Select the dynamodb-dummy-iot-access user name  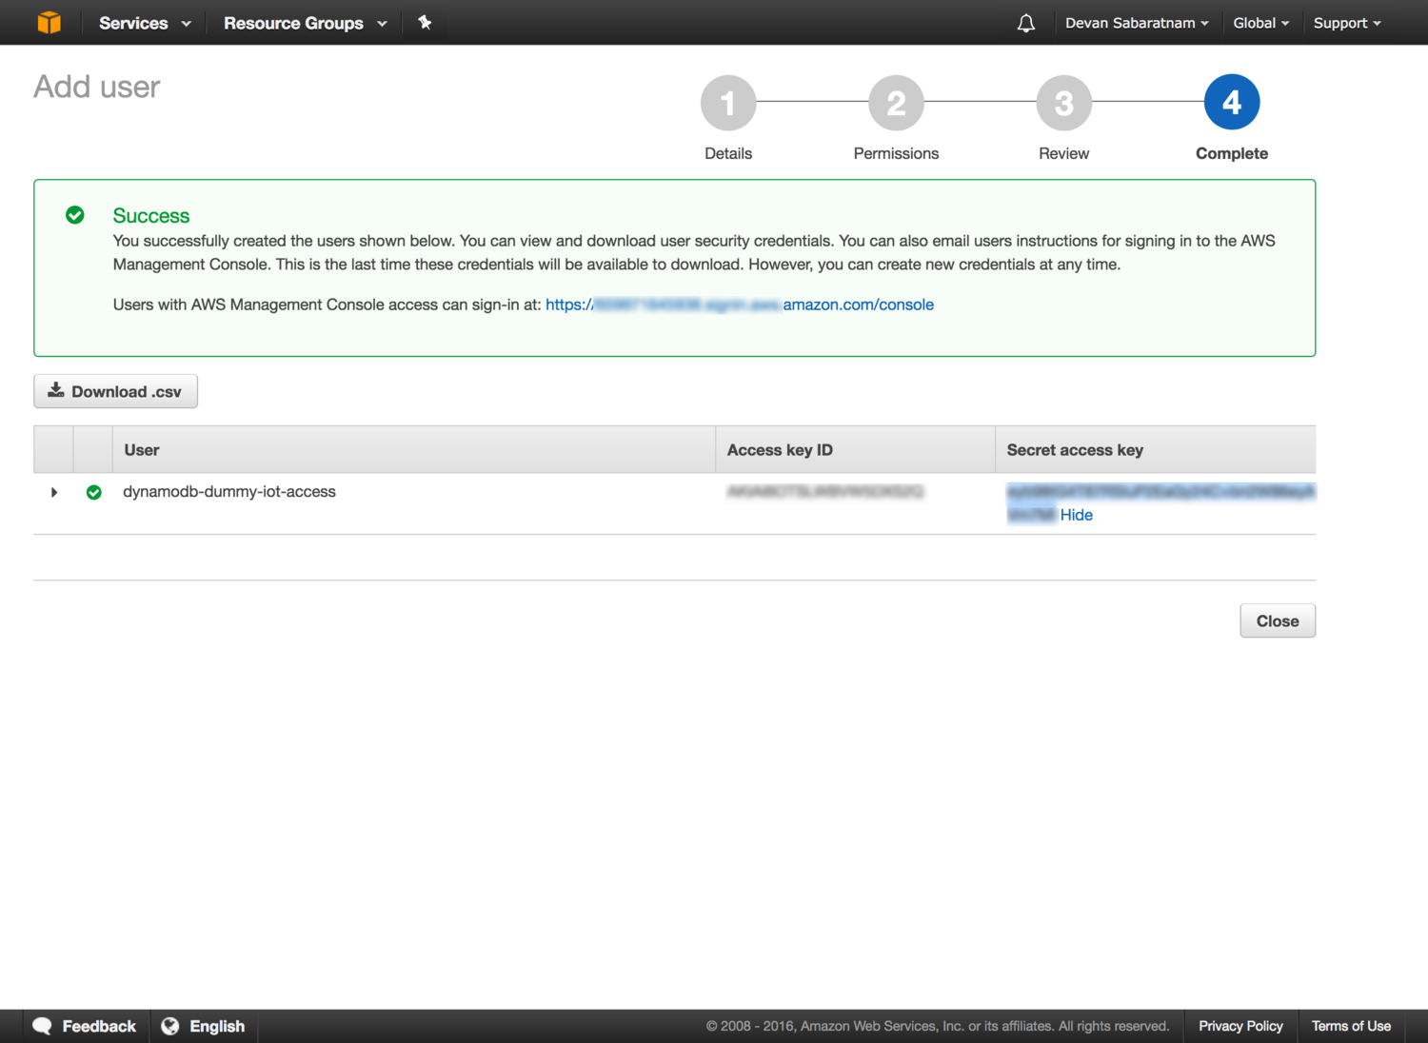(229, 492)
